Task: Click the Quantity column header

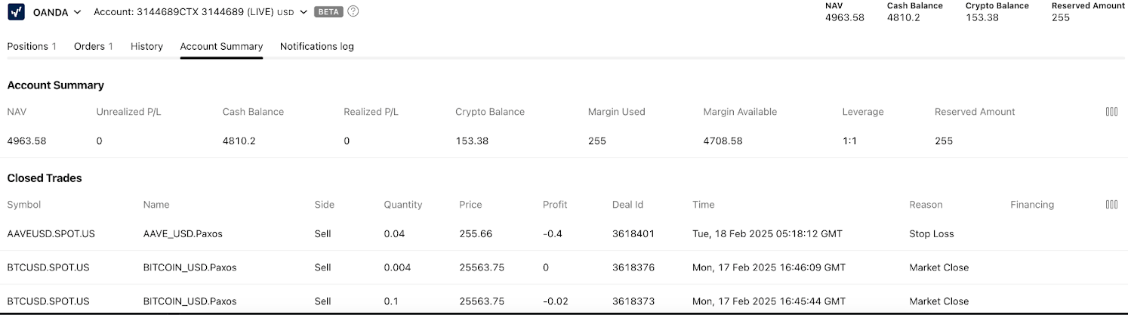Action: click(403, 205)
